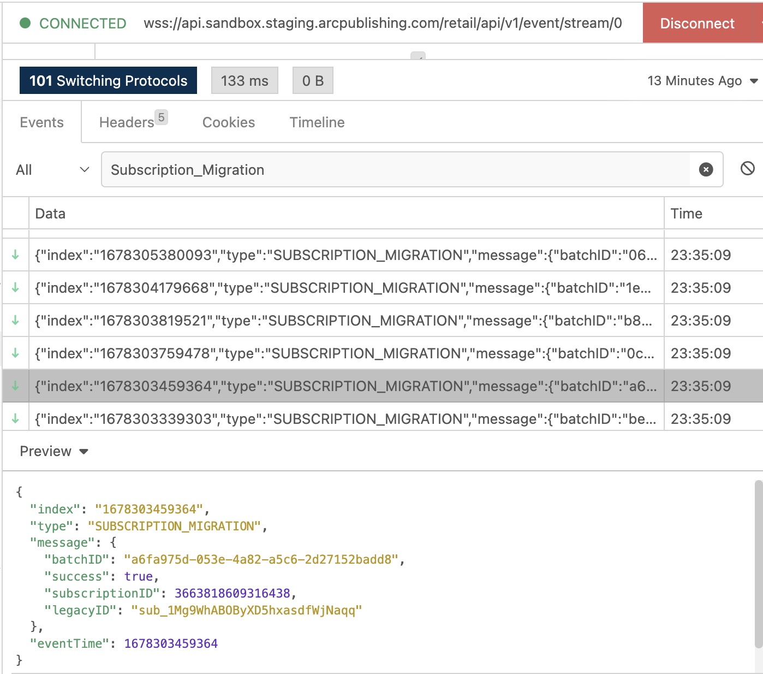Open the 13 Minutes Ago history dropdown
Viewport: 763px width, 674px height.
(702, 81)
